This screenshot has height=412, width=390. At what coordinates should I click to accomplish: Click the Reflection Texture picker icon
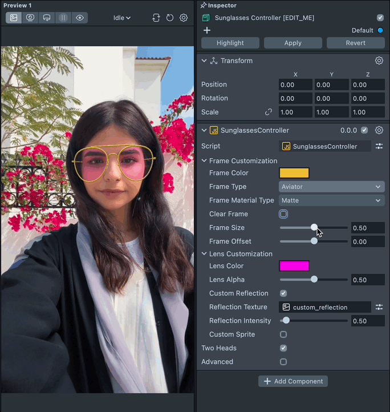[379, 307]
